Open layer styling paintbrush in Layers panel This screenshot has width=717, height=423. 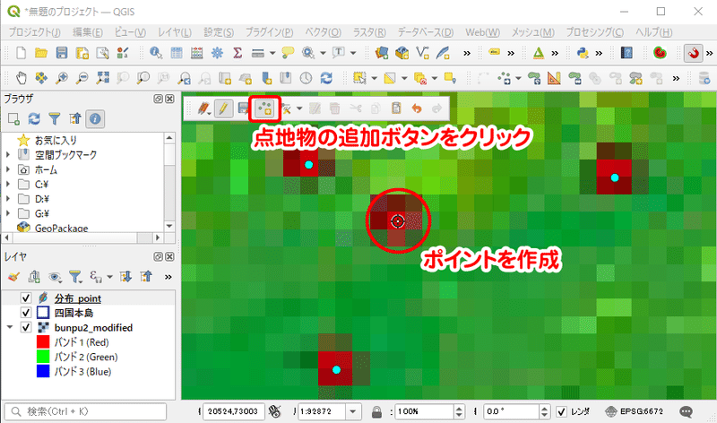tap(14, 277)
